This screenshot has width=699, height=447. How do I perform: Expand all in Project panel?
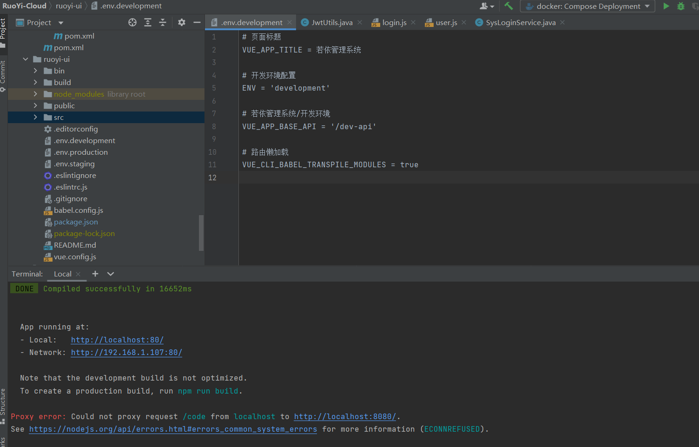[148, 22]
